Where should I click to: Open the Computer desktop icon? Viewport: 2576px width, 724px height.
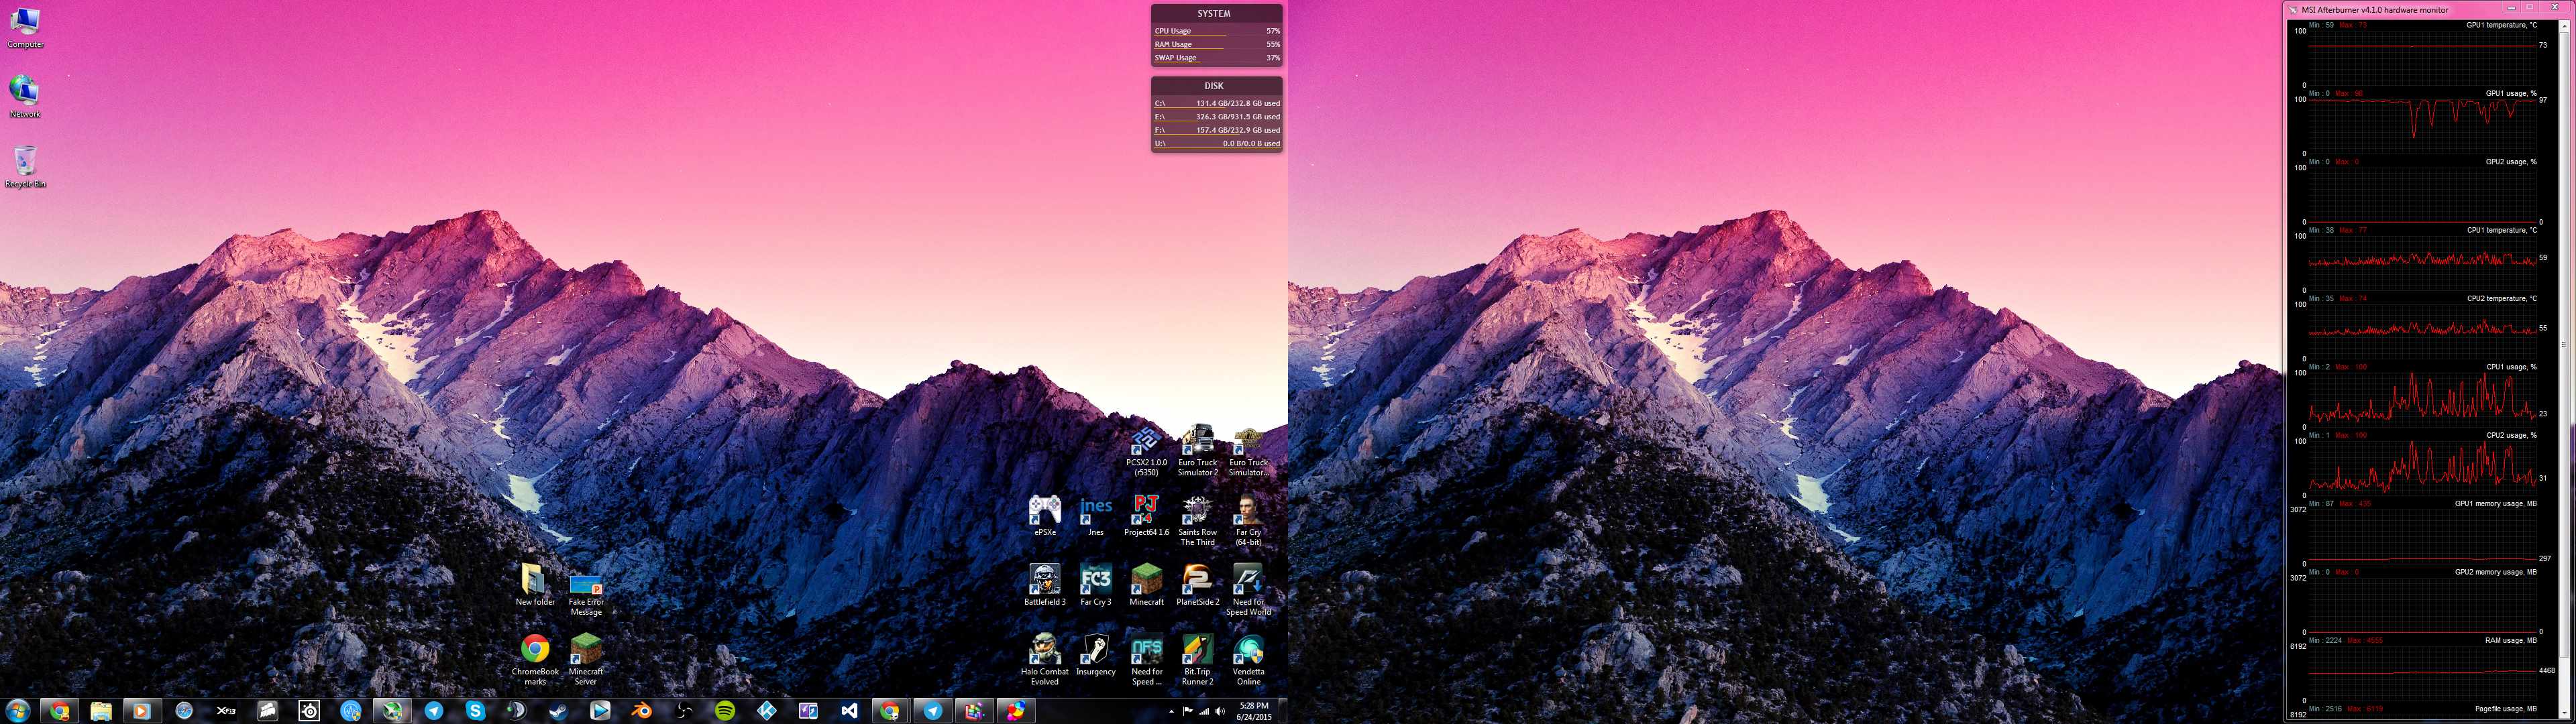click(x=25, y=27)
